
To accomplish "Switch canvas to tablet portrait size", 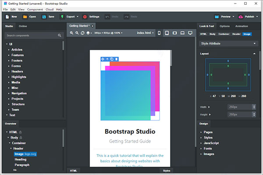I will (x=167, y=33).
